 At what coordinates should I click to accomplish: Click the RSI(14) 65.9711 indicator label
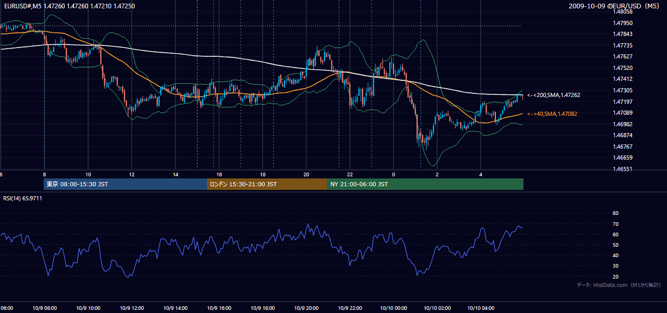click(23, 198)
